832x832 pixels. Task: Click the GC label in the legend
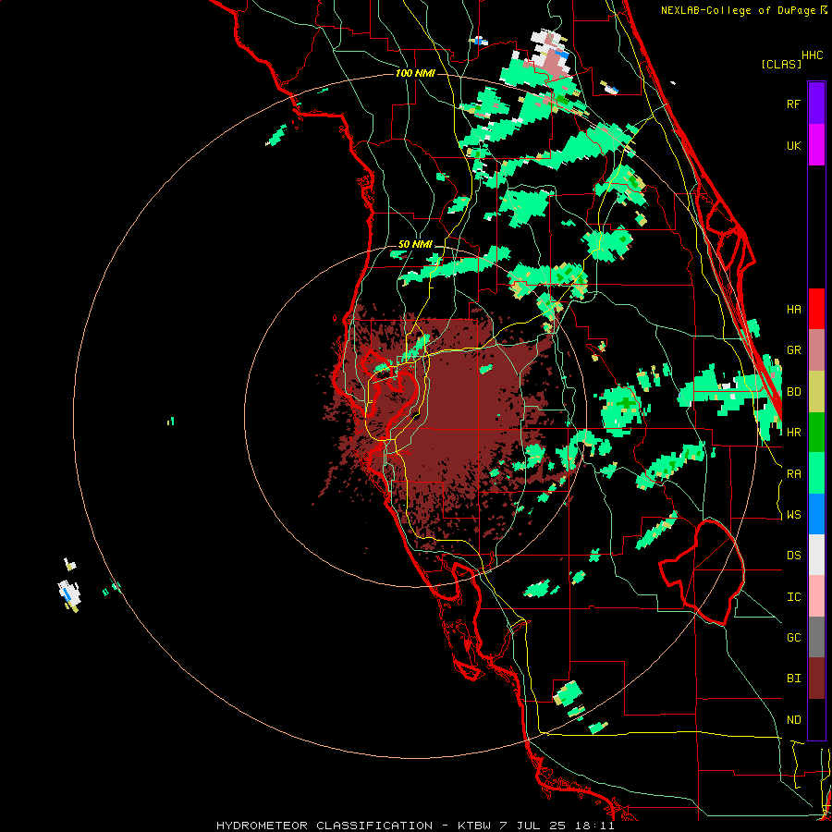point(793,638)
